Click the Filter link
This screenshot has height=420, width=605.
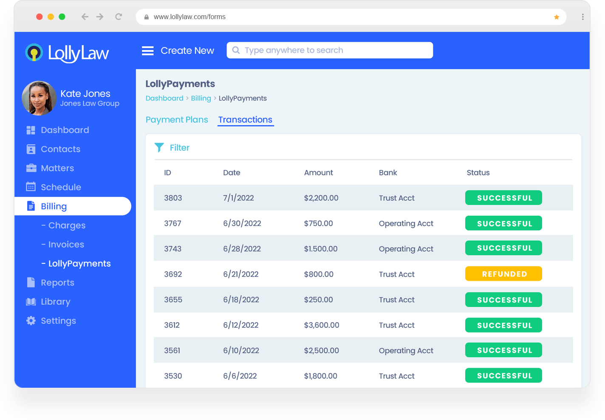(x=180, y=148)
